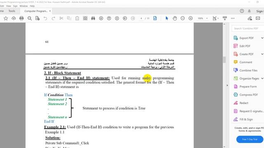This screenshot has height=148, width=264.
Task: Click the undo arrow icon
Action: (45, 18)
